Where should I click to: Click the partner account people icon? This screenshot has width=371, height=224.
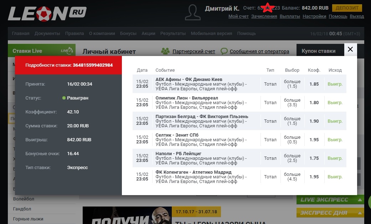click(x=165, y=51)
